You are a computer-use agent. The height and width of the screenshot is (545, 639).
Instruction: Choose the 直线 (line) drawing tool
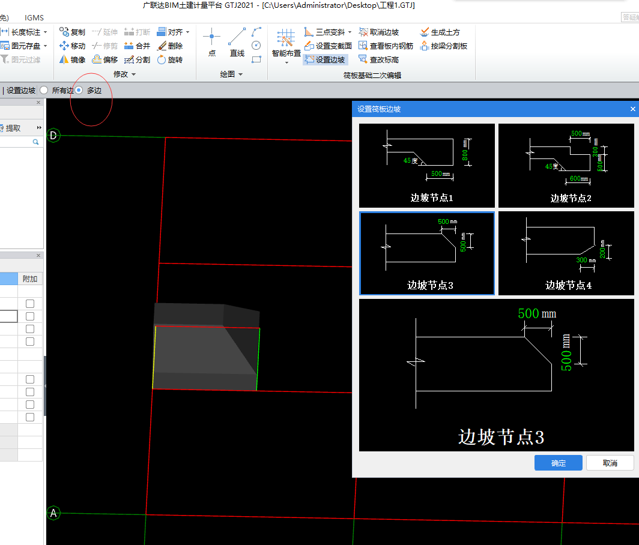[237, 43]
